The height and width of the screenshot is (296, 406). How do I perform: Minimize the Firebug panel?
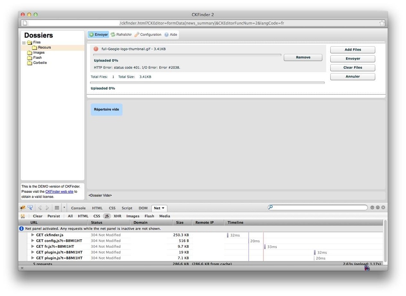pyautogui.click(x=372, y=207)
